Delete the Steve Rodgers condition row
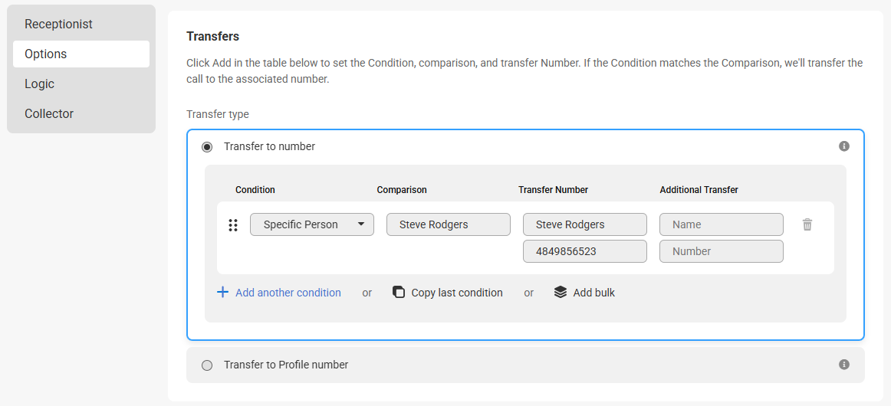Image resolution: width=891 pixels, height=406 pixels. 807,225
